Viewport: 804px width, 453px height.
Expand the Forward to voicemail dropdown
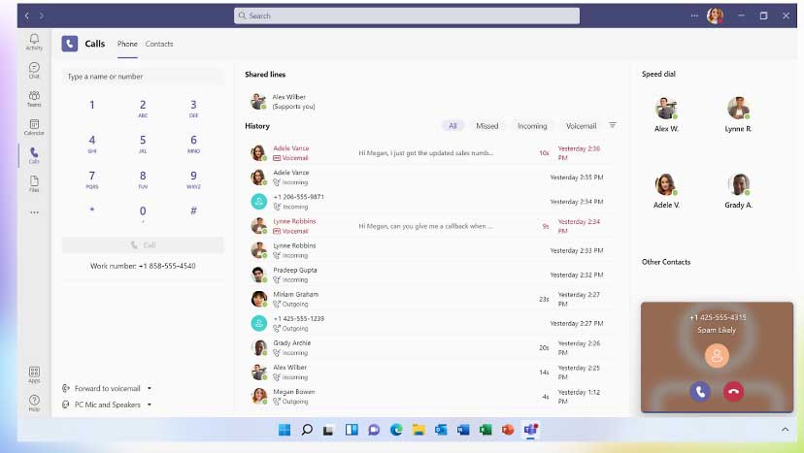107,388
